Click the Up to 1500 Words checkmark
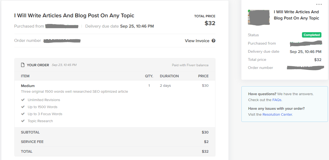Viewport: 329px width, 160px height. pyautogui.click(x=23, y=107)
